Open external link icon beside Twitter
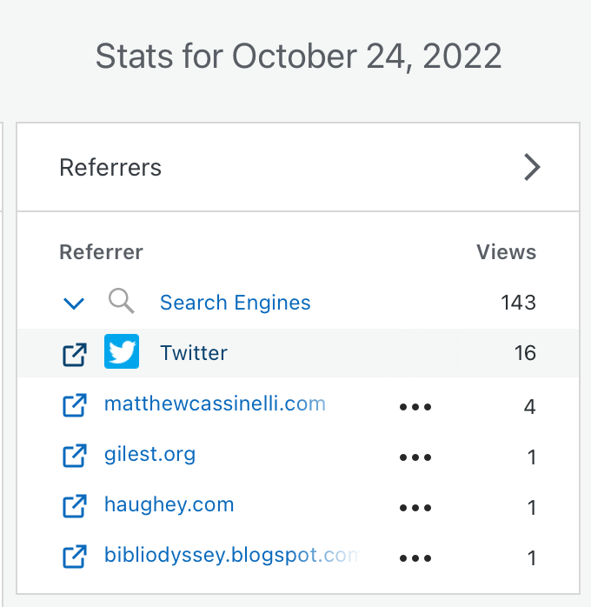The height and width of the screenshot is (607, 591). (x=75, y=354)
